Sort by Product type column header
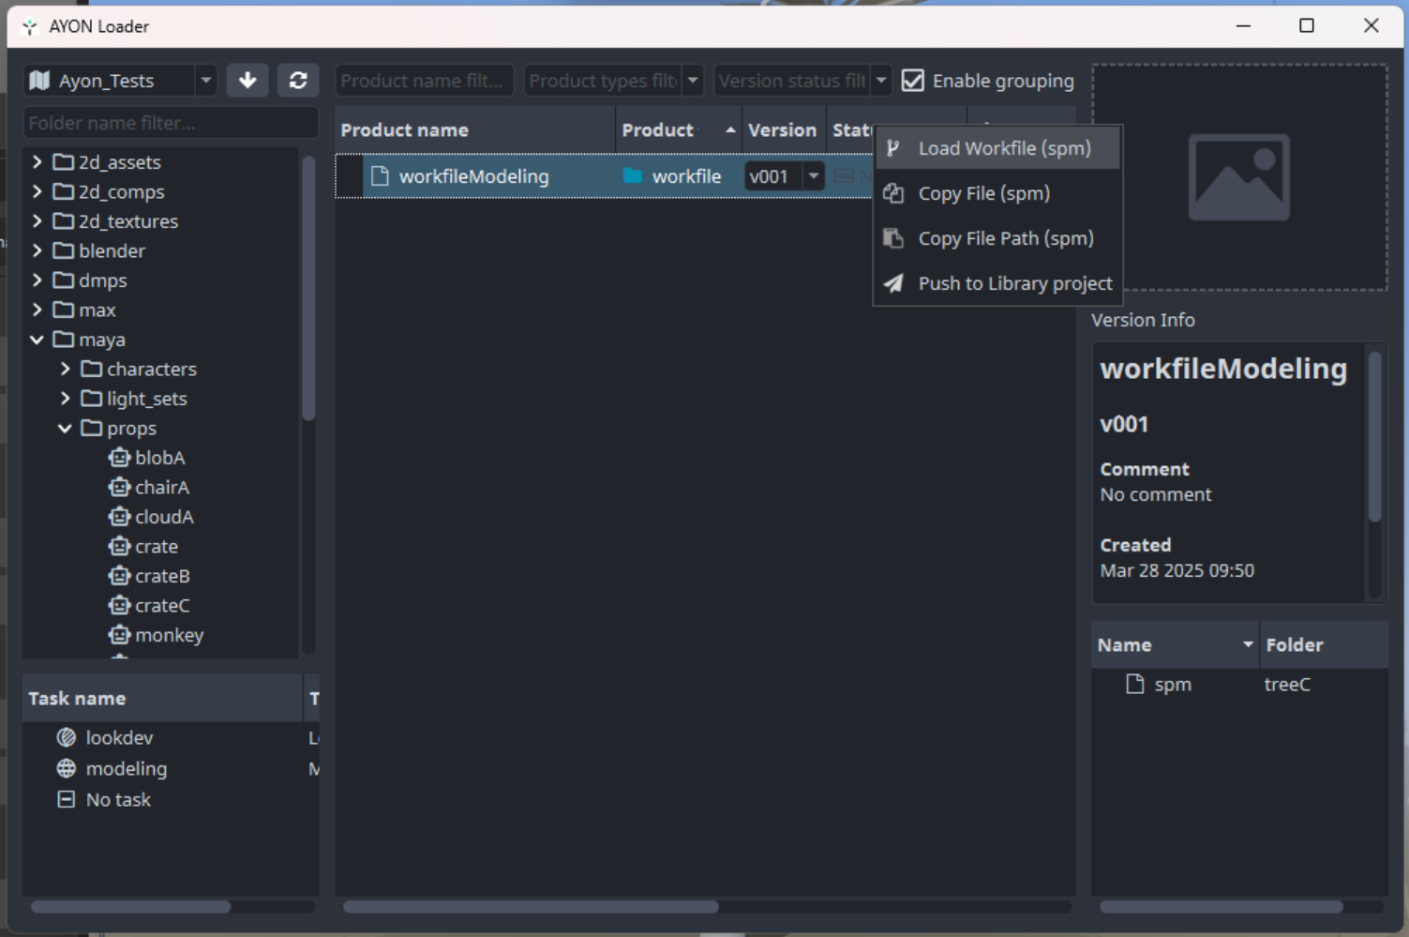Screen dimensions: 1409x937 (x=679, y=130)
